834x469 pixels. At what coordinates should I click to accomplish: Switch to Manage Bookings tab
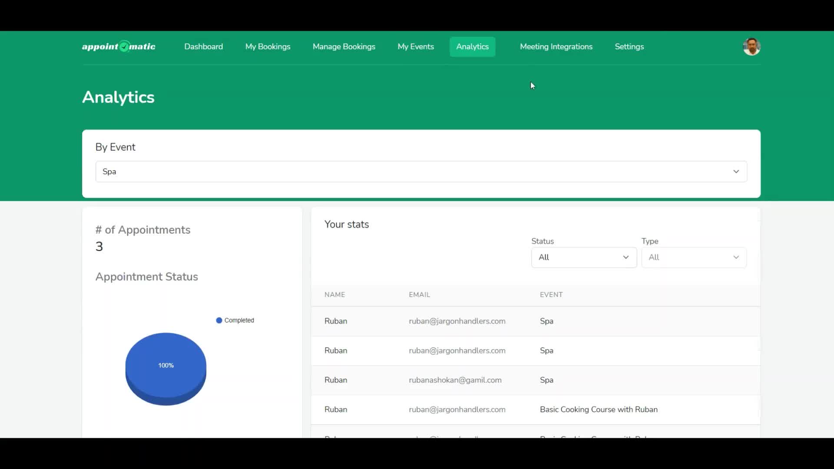(x=344, y=46)
